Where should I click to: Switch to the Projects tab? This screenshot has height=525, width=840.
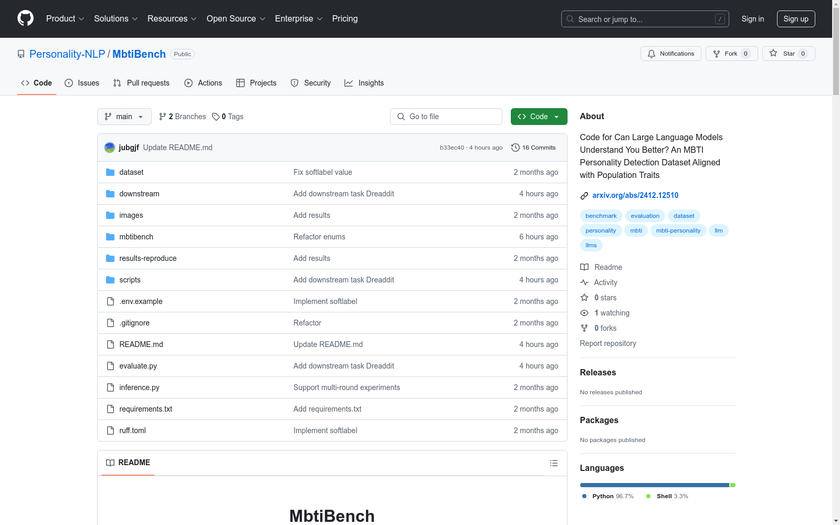pos(256,83)
